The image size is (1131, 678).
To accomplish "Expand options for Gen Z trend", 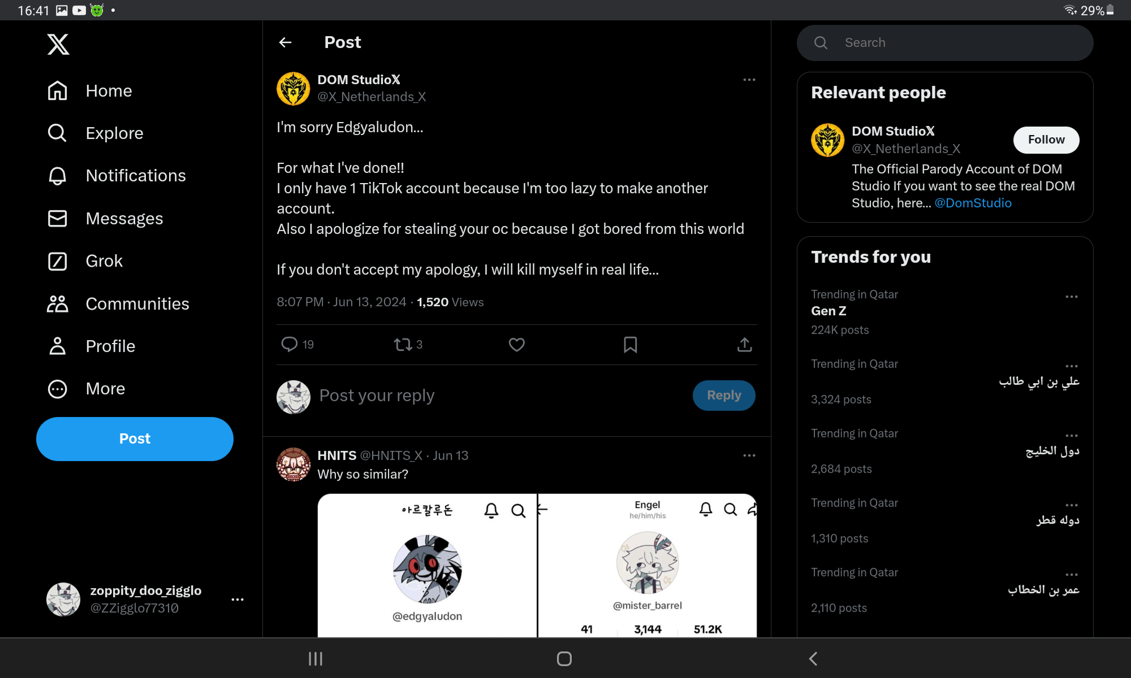I will pyautogui.click(x=1072, y=297).
